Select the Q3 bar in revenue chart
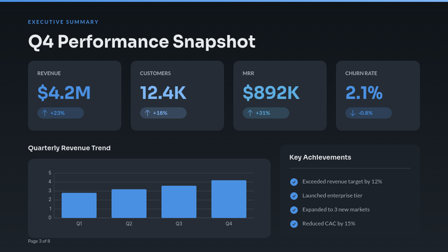The width and height of the screenshot is (448, 252). [x=179, y=202]
